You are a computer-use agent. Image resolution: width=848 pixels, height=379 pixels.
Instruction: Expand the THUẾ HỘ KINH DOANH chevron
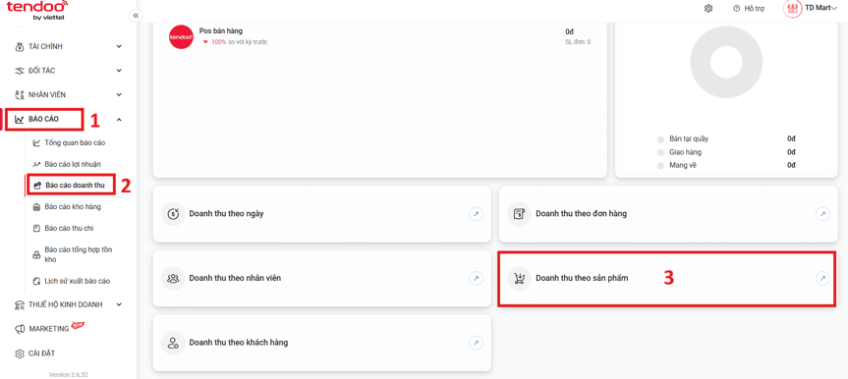pyautogui.click(x=119, y=305)
